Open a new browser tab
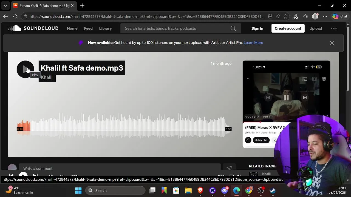The height and width of the screenshot is (197, 351). tap(82, 5)
